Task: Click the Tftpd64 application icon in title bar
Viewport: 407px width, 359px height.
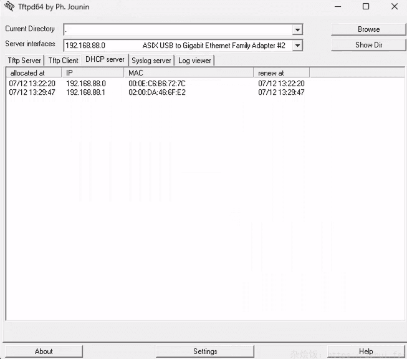Action: pyautogui.click(x=9, y=7)
